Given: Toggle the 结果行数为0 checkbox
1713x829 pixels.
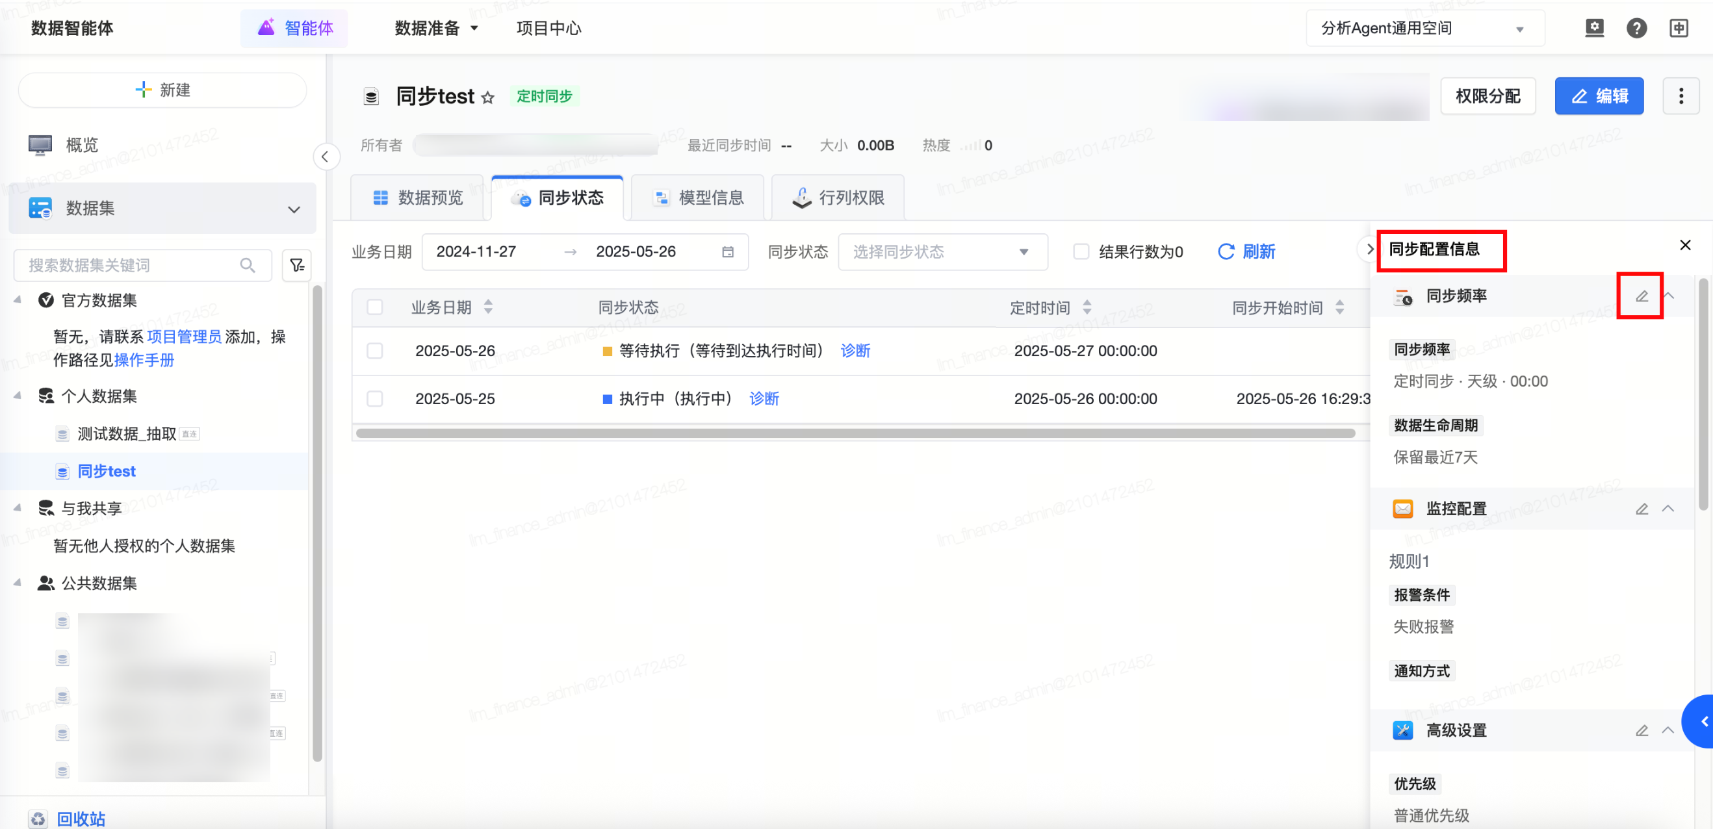Looking at the screenshot, I should [x=1081, y=252].
